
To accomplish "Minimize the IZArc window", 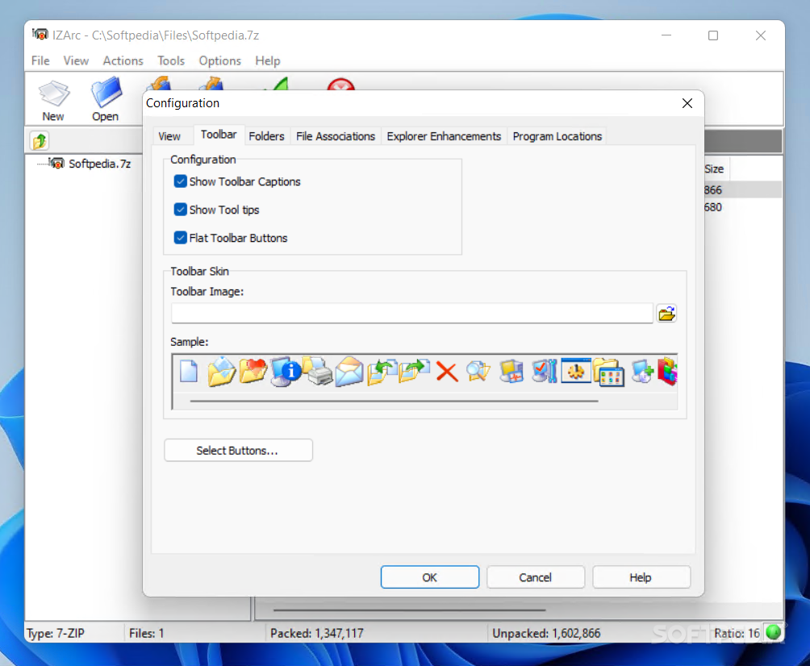I will [x=666, y=35].
